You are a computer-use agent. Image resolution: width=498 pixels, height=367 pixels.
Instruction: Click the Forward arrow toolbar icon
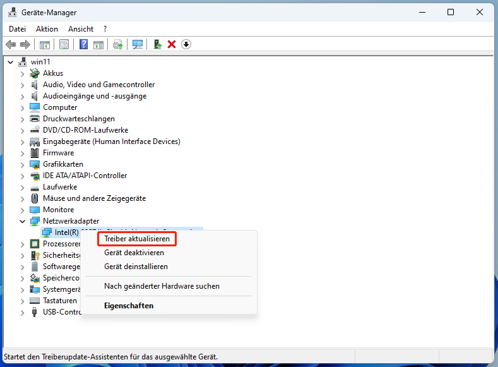click(x=25, y=44)
